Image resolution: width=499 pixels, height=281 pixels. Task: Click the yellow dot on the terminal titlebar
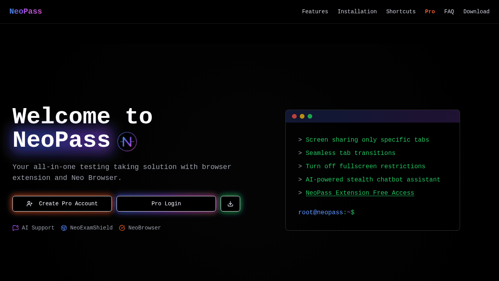pyautogui.click(x=302, y=116)
